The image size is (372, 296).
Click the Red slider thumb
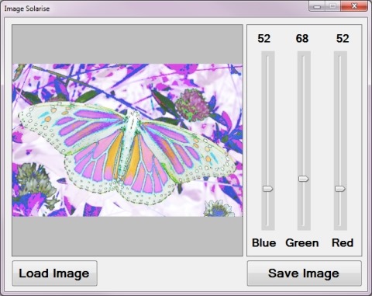340,189
